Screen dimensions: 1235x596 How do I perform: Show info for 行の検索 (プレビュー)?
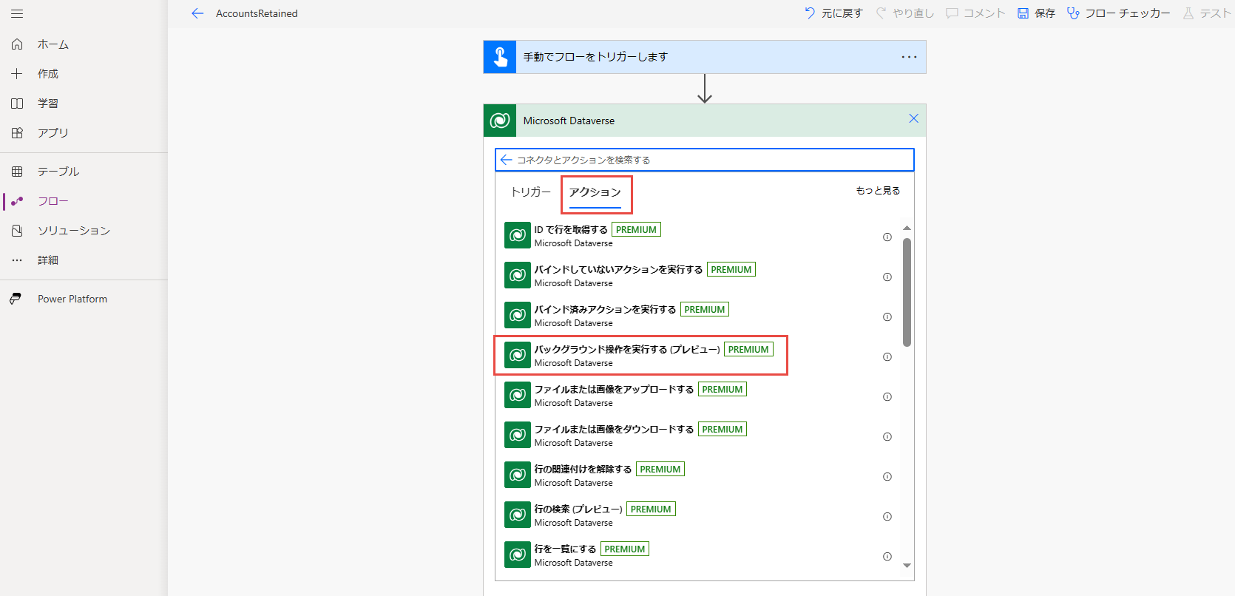(x=887, y=517)
